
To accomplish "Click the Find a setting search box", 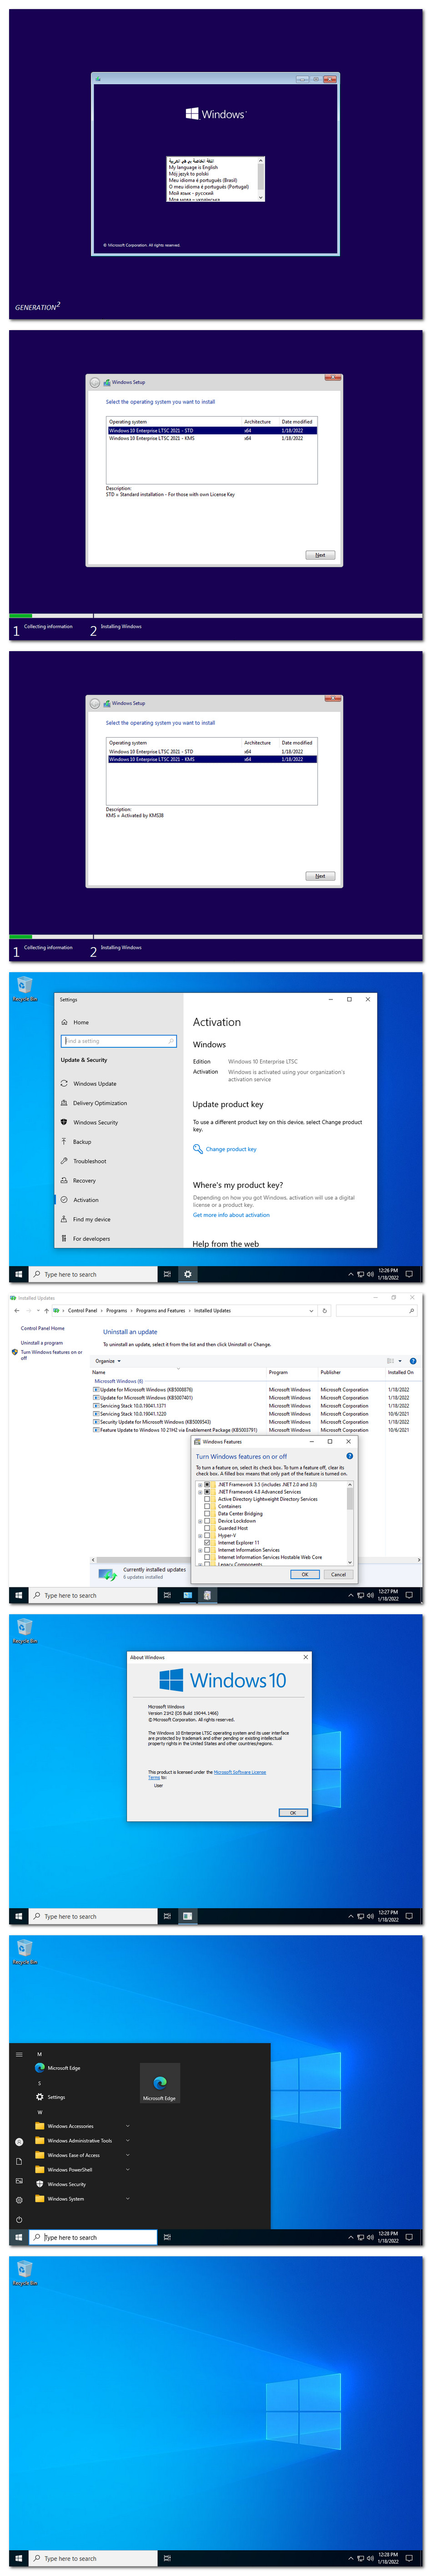I will [120, 1041].
